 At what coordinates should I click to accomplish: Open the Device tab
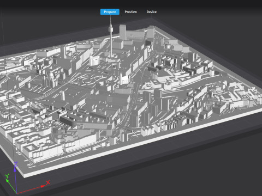click(152, 12)
